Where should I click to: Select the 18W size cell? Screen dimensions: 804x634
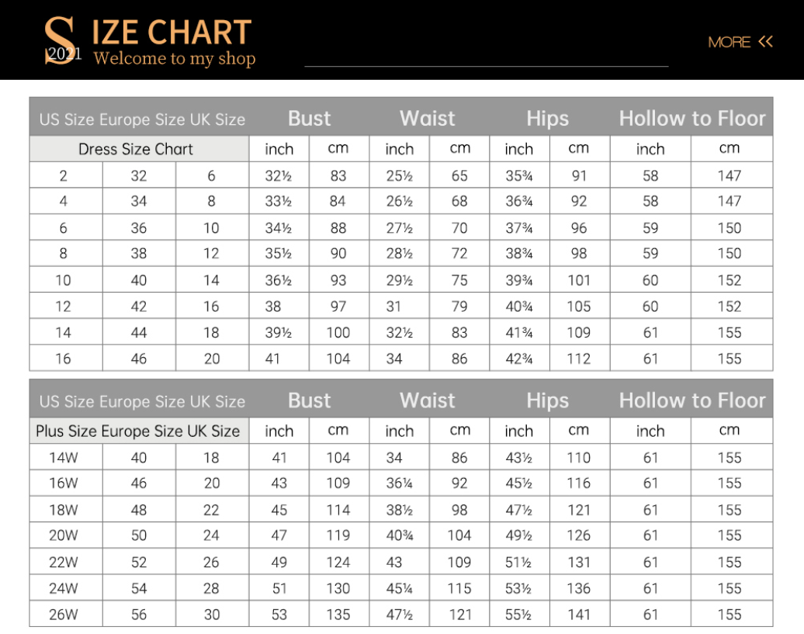[64, 510]
